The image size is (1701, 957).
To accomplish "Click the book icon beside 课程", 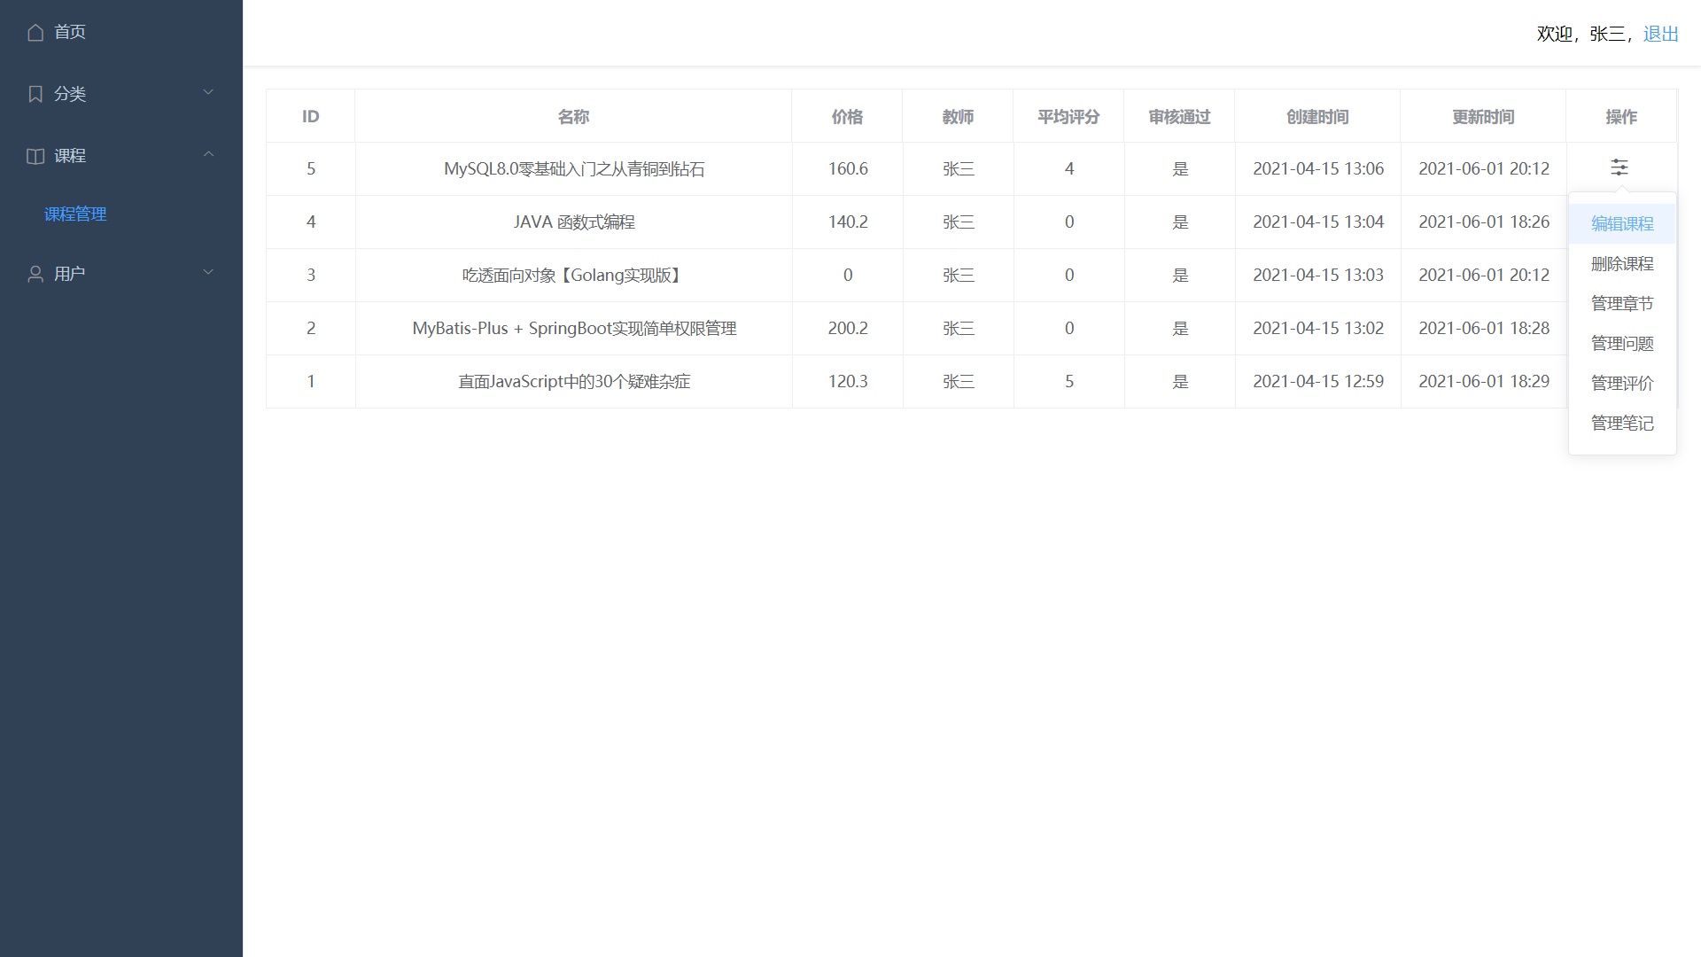I will pos(35,156).
